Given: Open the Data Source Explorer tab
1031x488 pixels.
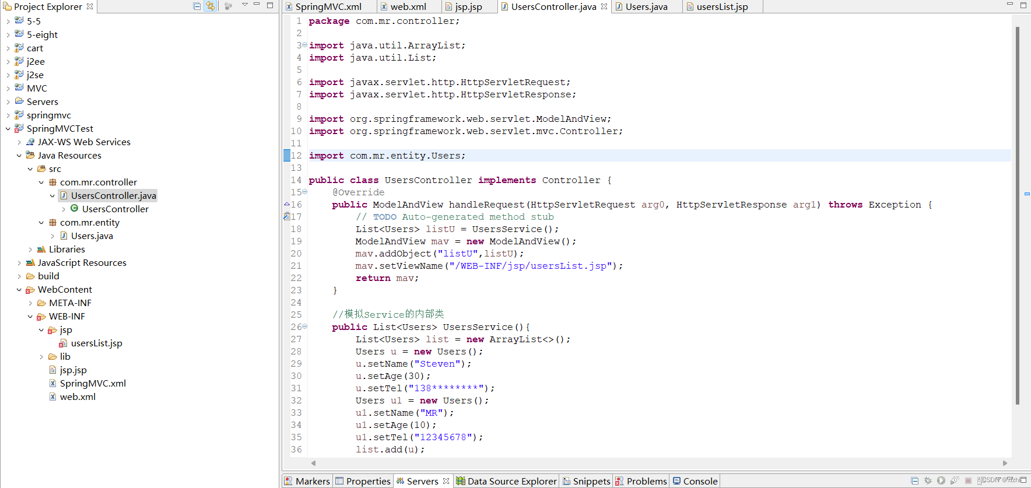Looking at the screenshot, I should pos(506,481).
